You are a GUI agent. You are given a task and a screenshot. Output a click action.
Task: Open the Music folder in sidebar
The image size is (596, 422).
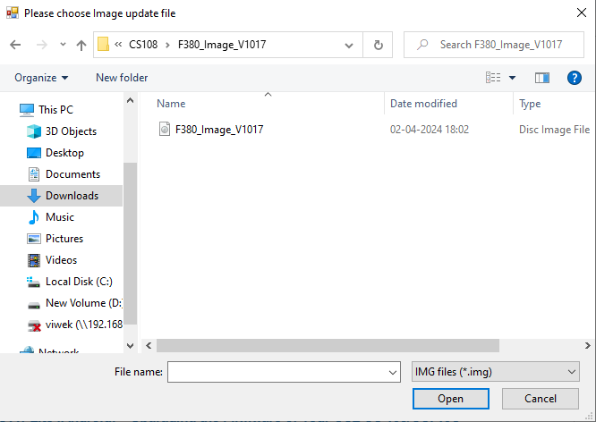click(59, 217)
